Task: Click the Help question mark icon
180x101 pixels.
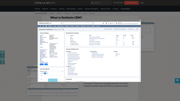Action: pos(106,23)
